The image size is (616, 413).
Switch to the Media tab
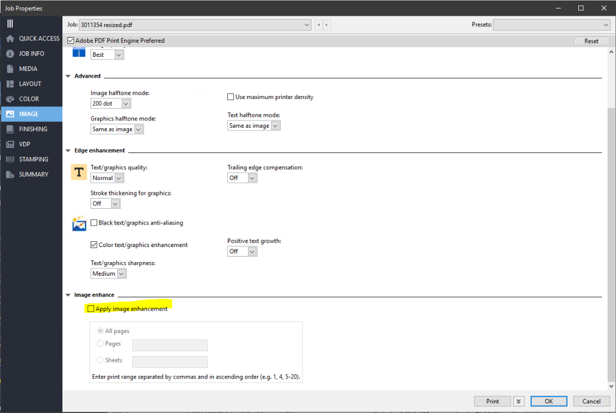32,69
